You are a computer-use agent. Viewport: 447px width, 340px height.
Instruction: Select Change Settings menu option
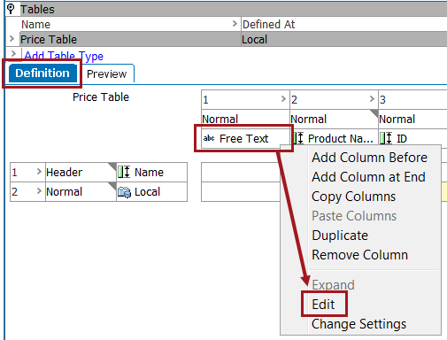pos(359,324)
